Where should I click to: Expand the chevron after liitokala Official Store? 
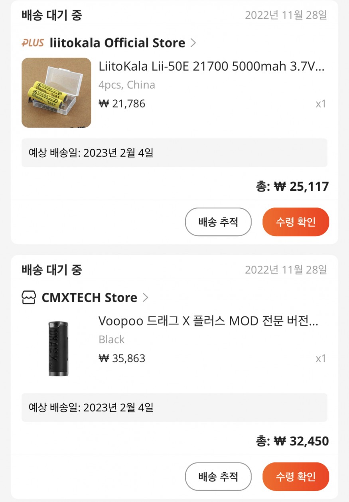tap(193, 43)
